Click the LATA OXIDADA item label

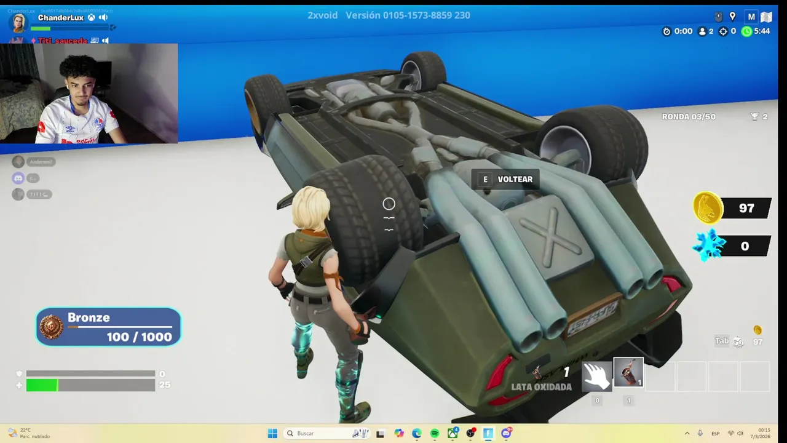point(542,387)
